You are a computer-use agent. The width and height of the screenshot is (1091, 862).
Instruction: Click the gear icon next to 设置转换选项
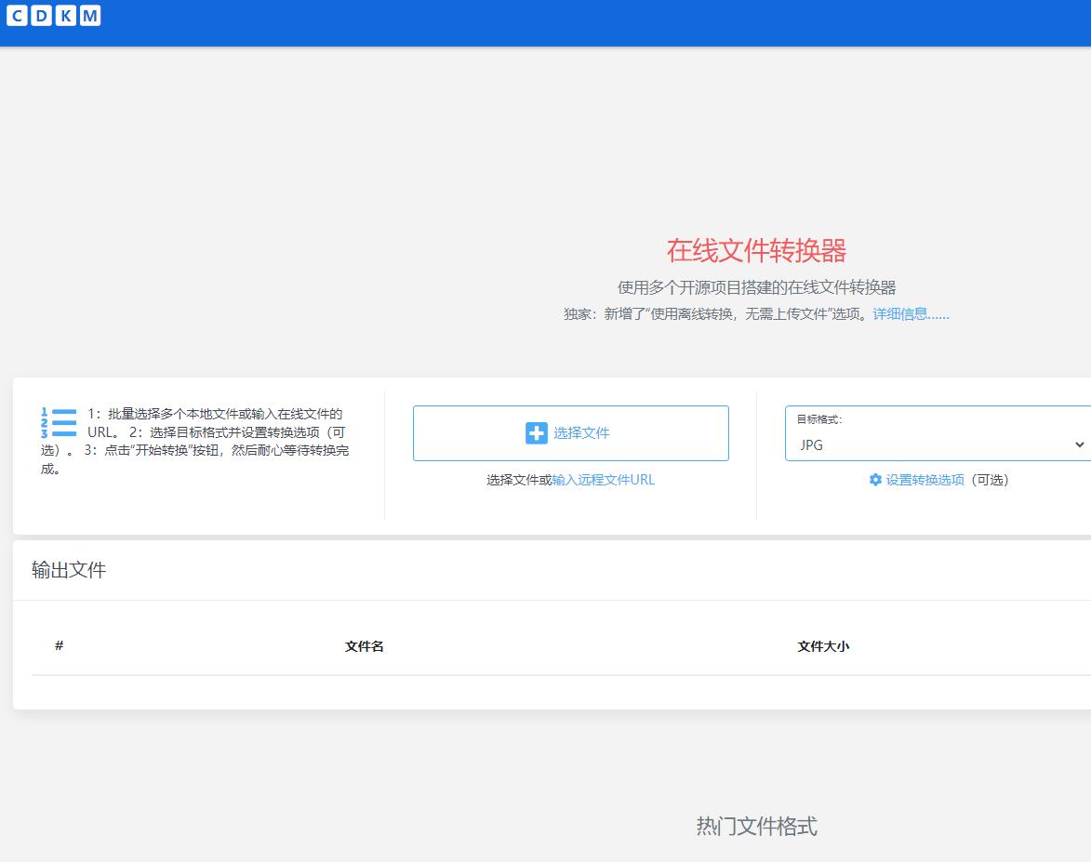pos(875,480)
